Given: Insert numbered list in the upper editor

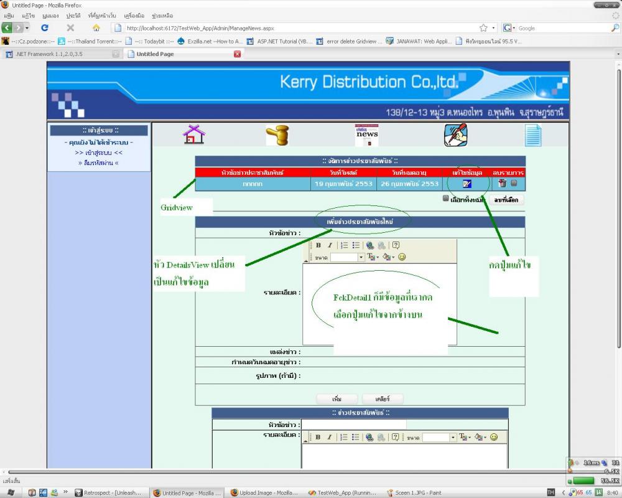Looking at the screenshot, I should 345,245.
